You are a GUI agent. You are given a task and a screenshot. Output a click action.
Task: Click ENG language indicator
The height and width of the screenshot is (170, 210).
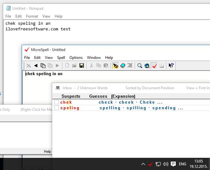coord(182,164)
